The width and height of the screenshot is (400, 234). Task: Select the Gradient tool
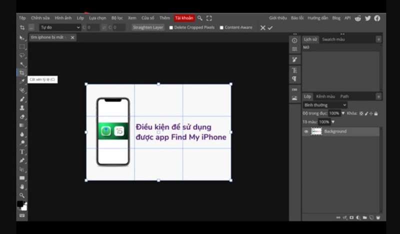[x=22, y=125]
